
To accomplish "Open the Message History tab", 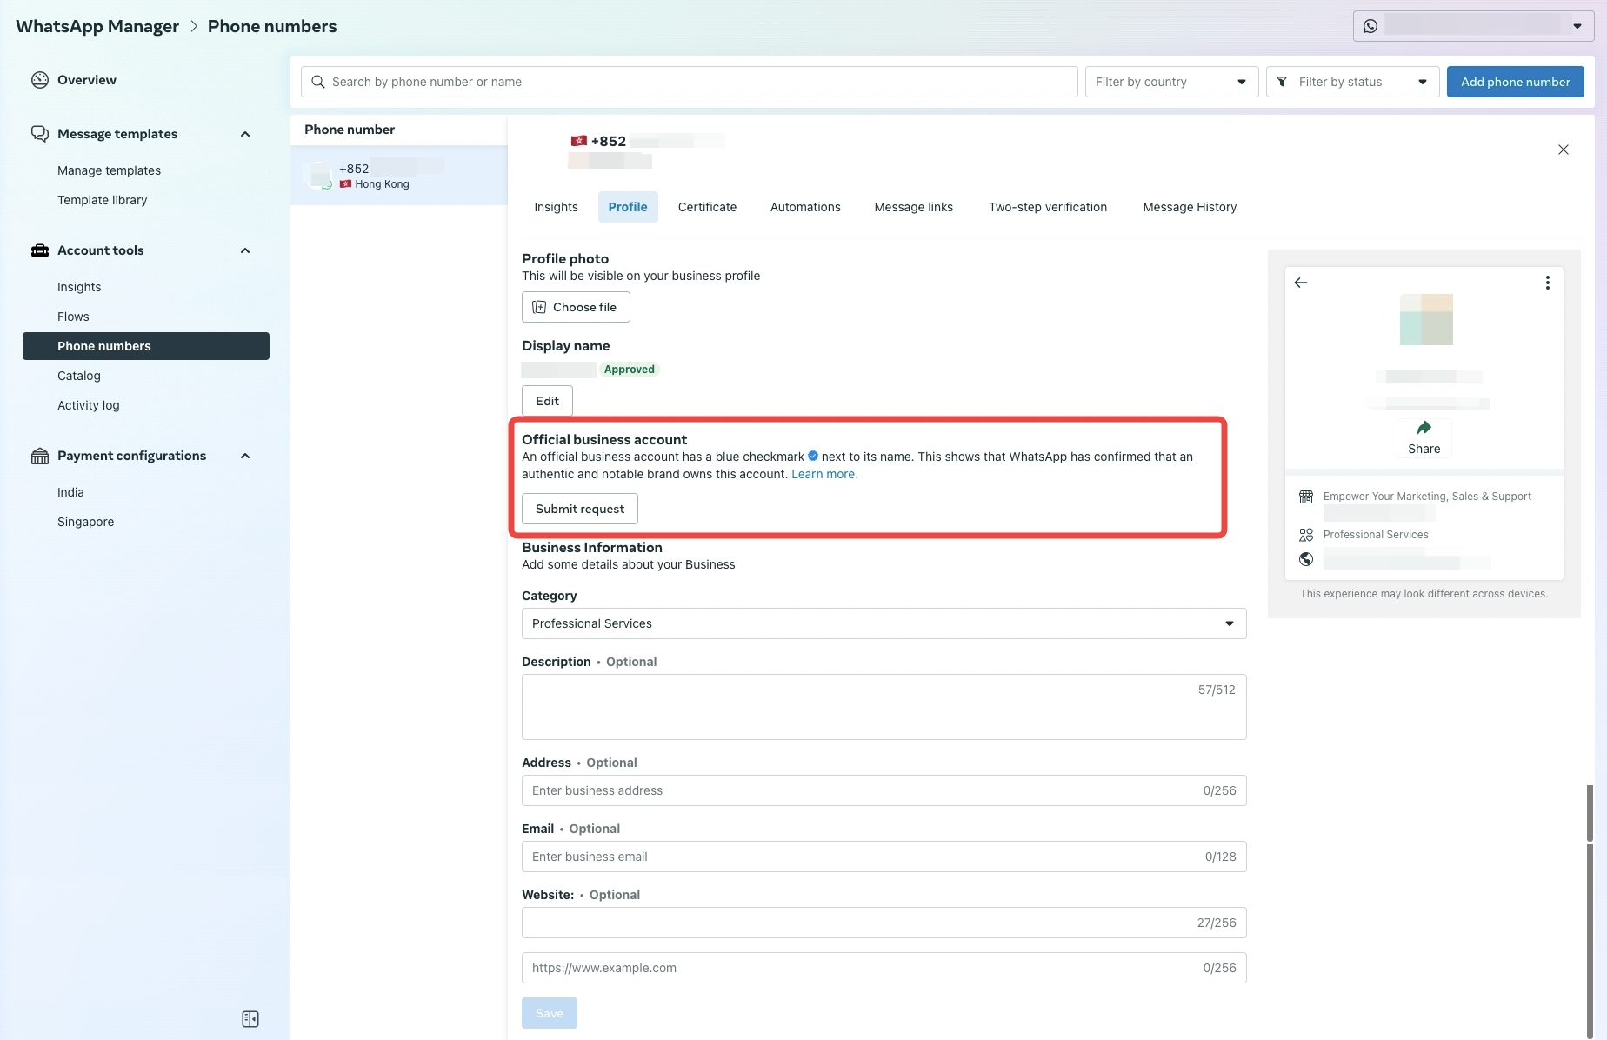I will tap(1190, 207).
